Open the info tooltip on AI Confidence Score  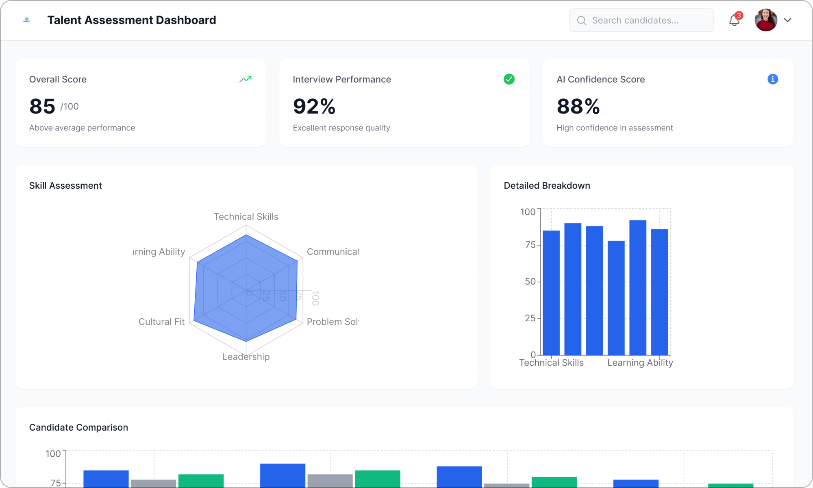(773, 79)
